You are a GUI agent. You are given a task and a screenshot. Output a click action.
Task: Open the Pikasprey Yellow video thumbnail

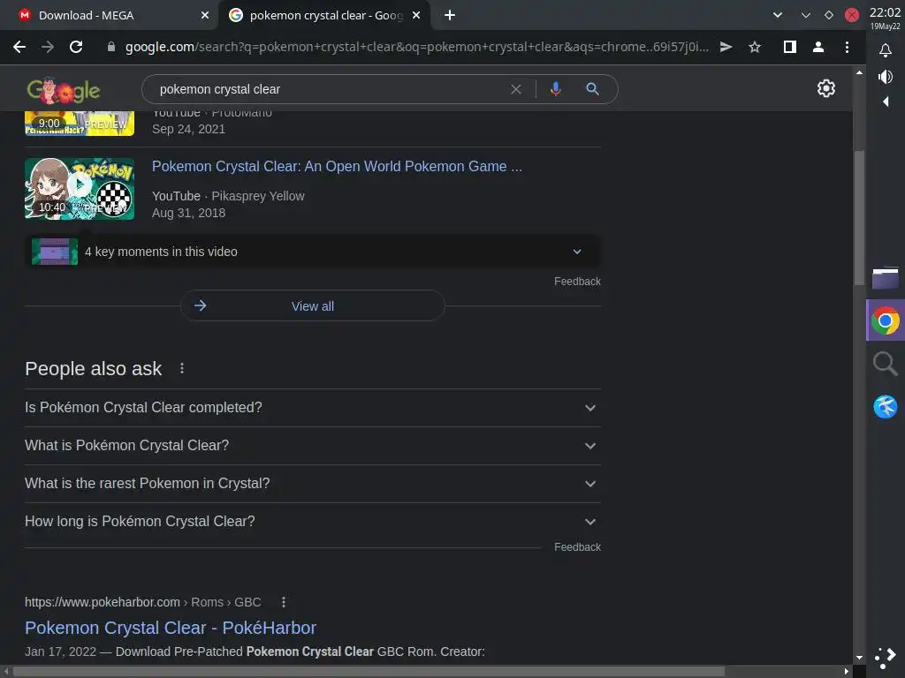(x=80, y=189)
